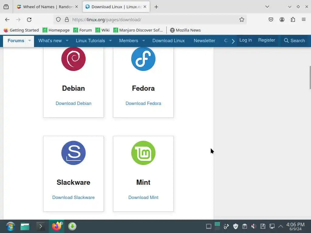Open the security shield tray icon
311x233 pixels.
pos(235,226)
